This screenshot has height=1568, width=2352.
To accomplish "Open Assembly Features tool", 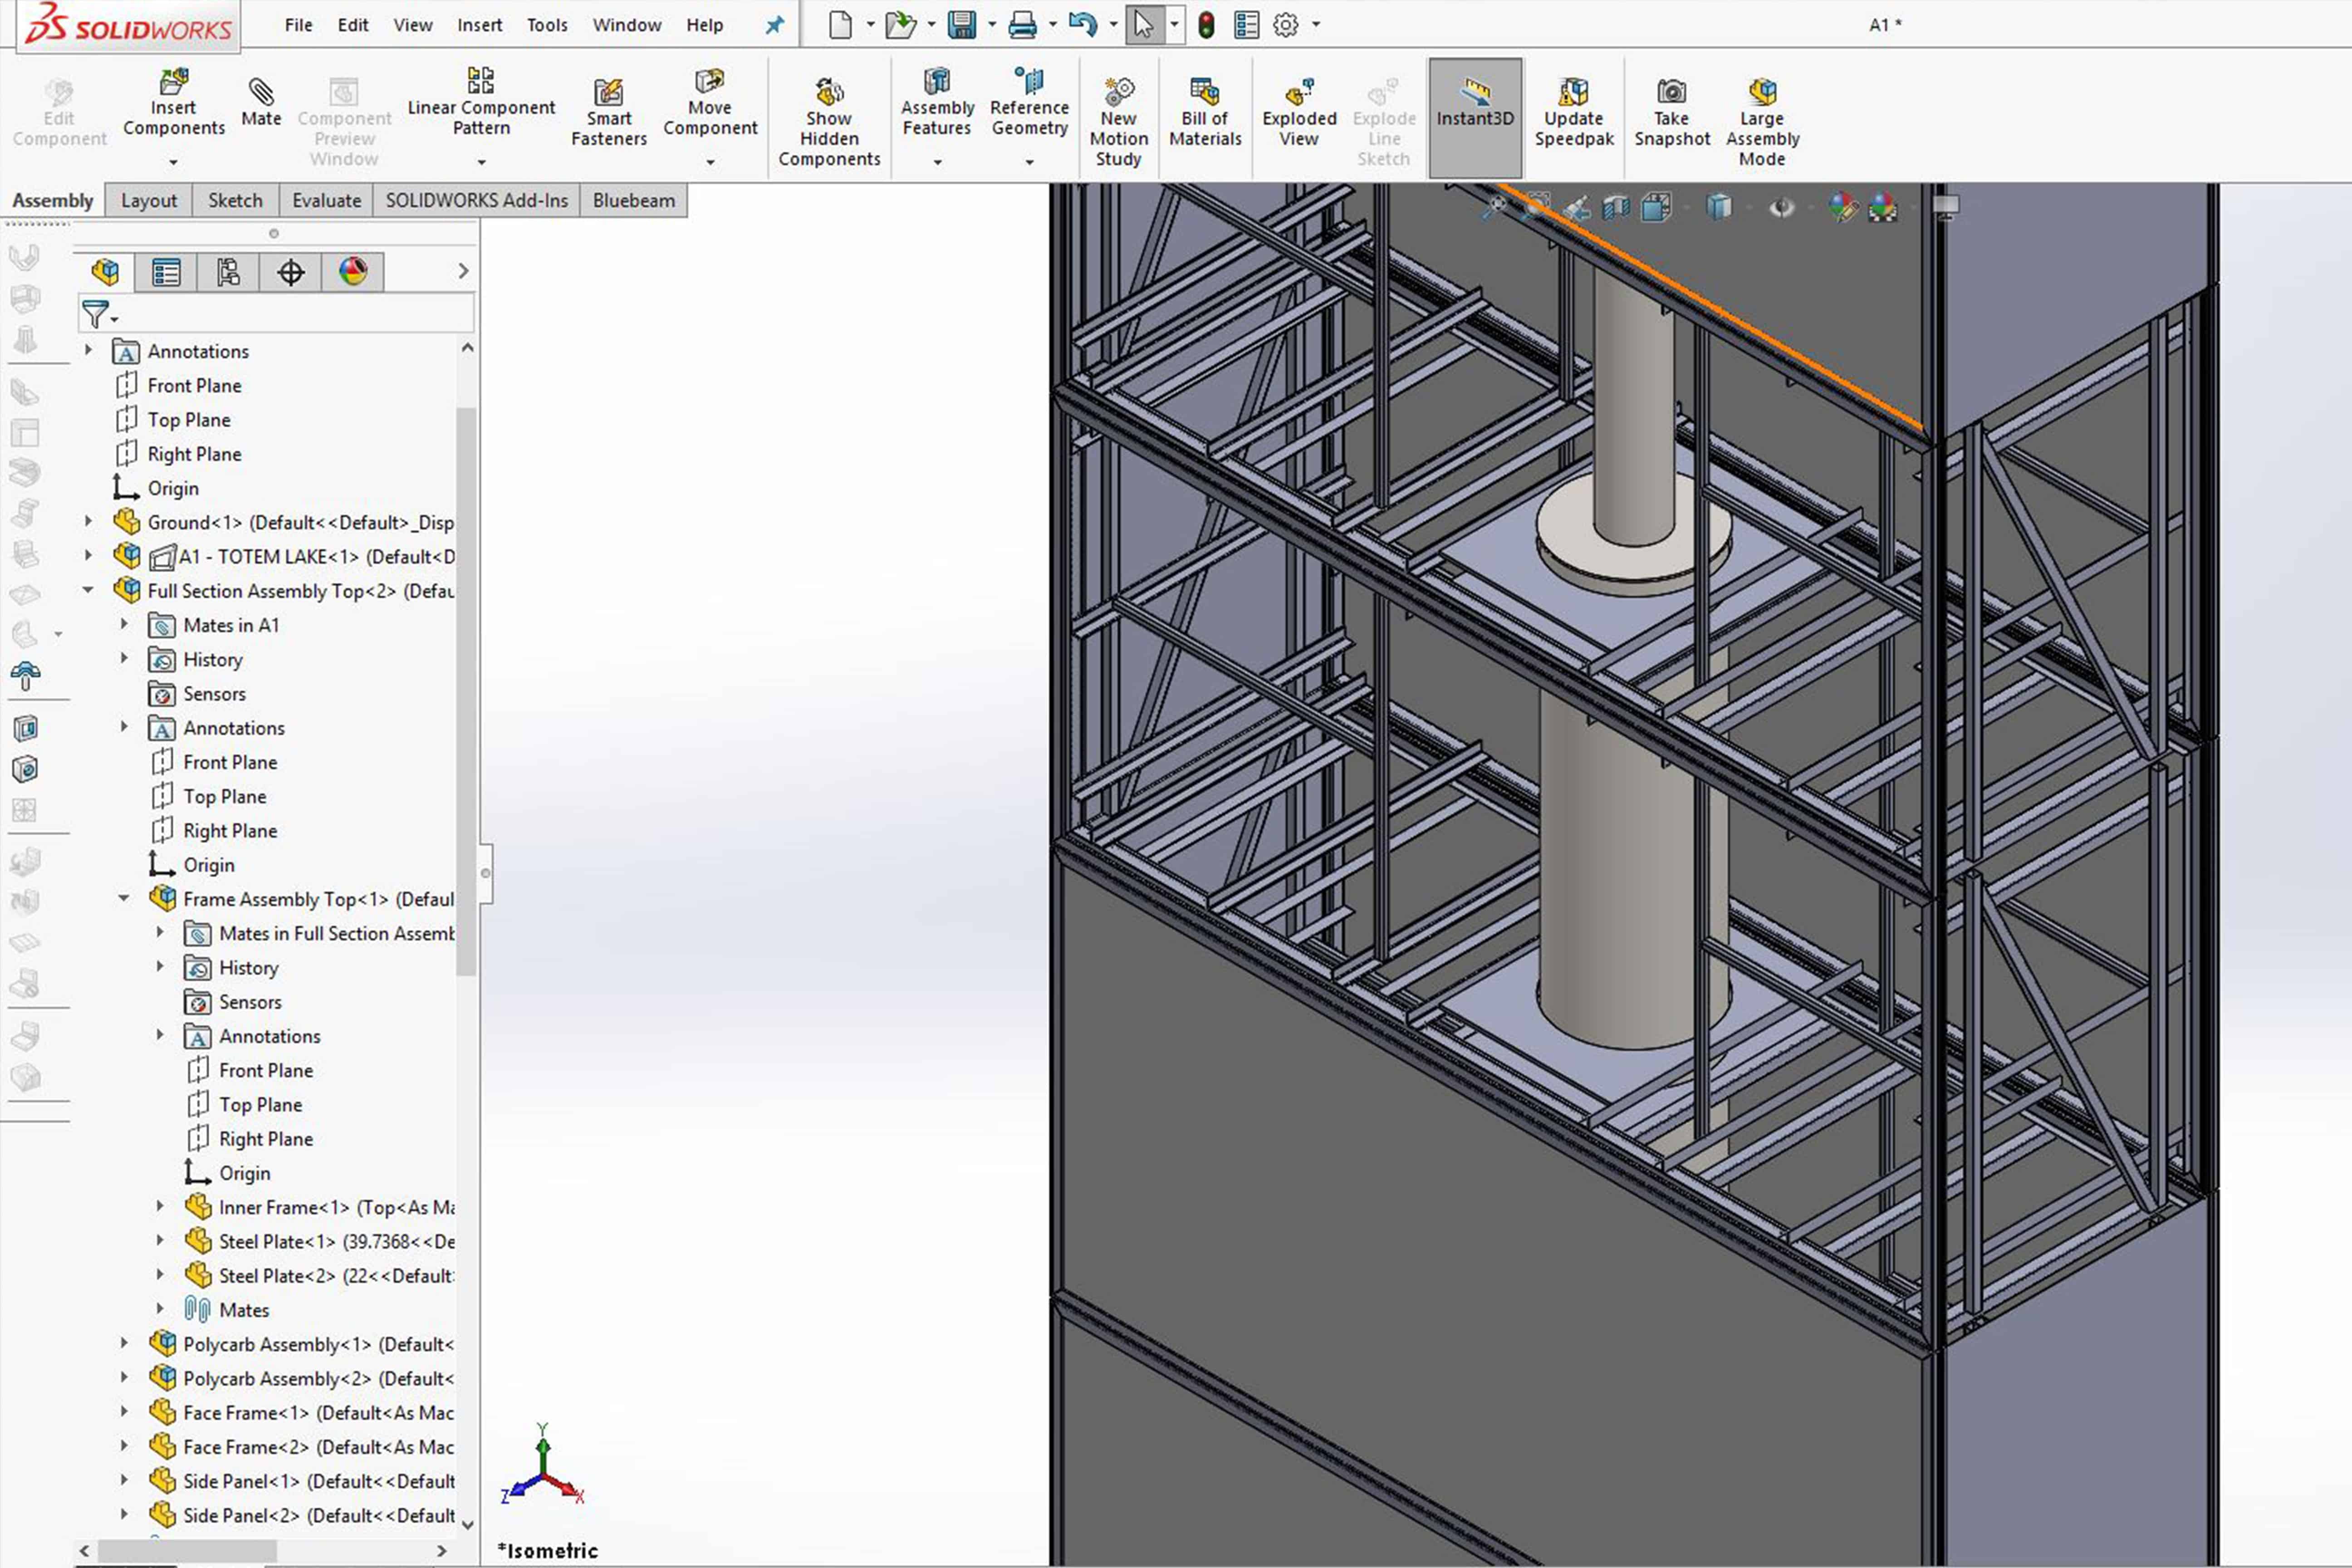I will (x=937, y=103).
